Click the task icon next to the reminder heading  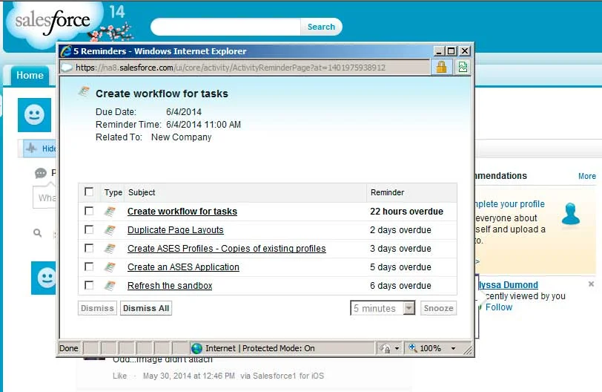click(84, 92)
